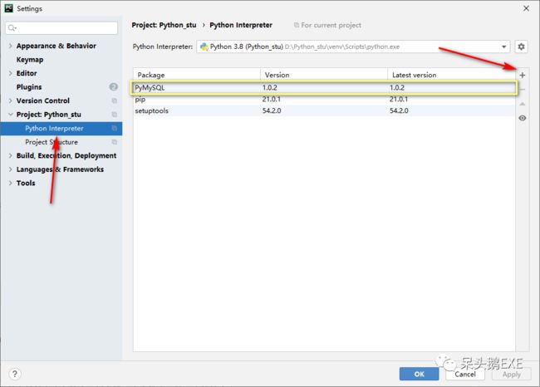This screenshot has width=540, height=387.
Task: Click the For current project icon
Action: click(x=297, y=25)
